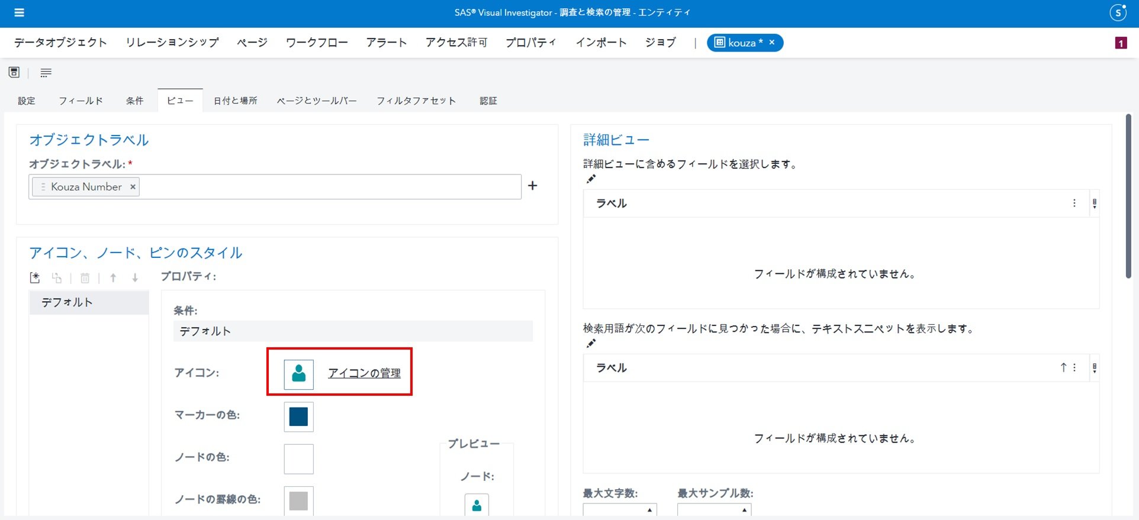1139x520 pixels.
Task: Open the プロパティ menu
Action: point(531,43)
